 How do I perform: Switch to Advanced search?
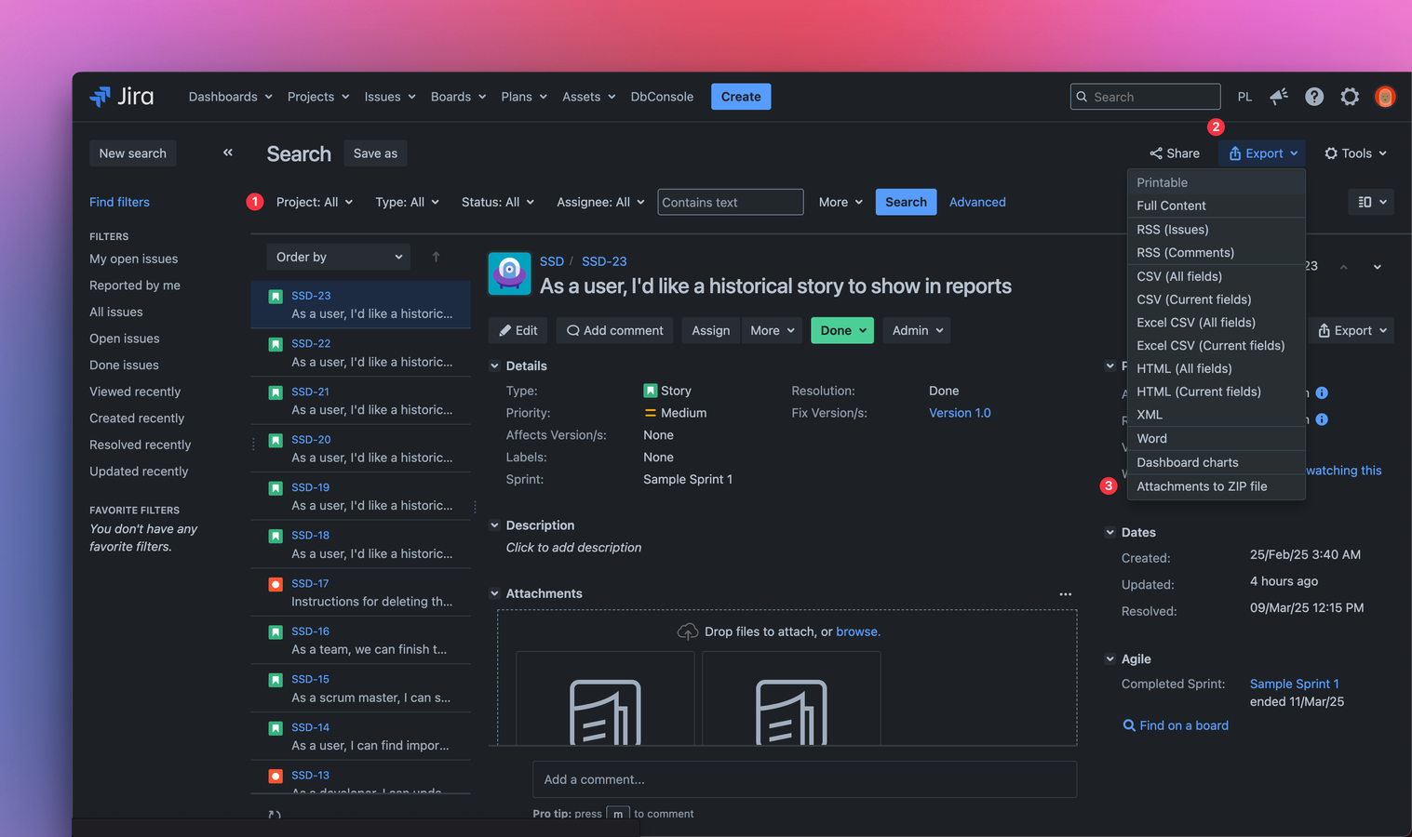point(977,202)
